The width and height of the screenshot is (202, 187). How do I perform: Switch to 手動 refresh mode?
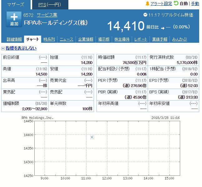pos(195,4)
